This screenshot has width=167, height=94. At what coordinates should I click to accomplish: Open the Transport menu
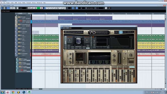29,3
